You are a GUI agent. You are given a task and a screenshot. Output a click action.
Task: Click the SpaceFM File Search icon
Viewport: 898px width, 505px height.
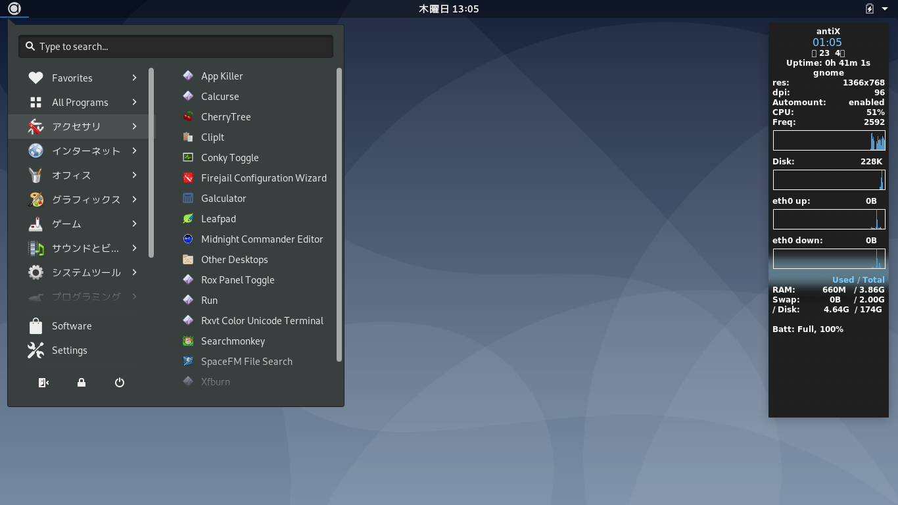coord(188,361)
